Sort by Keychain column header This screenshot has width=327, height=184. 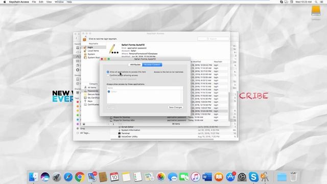click(x=218, y=62)
